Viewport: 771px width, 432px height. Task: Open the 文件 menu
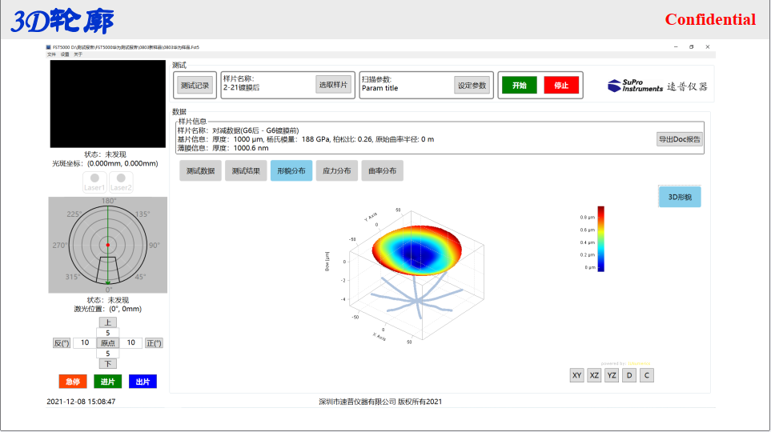[x=51, y=54]
